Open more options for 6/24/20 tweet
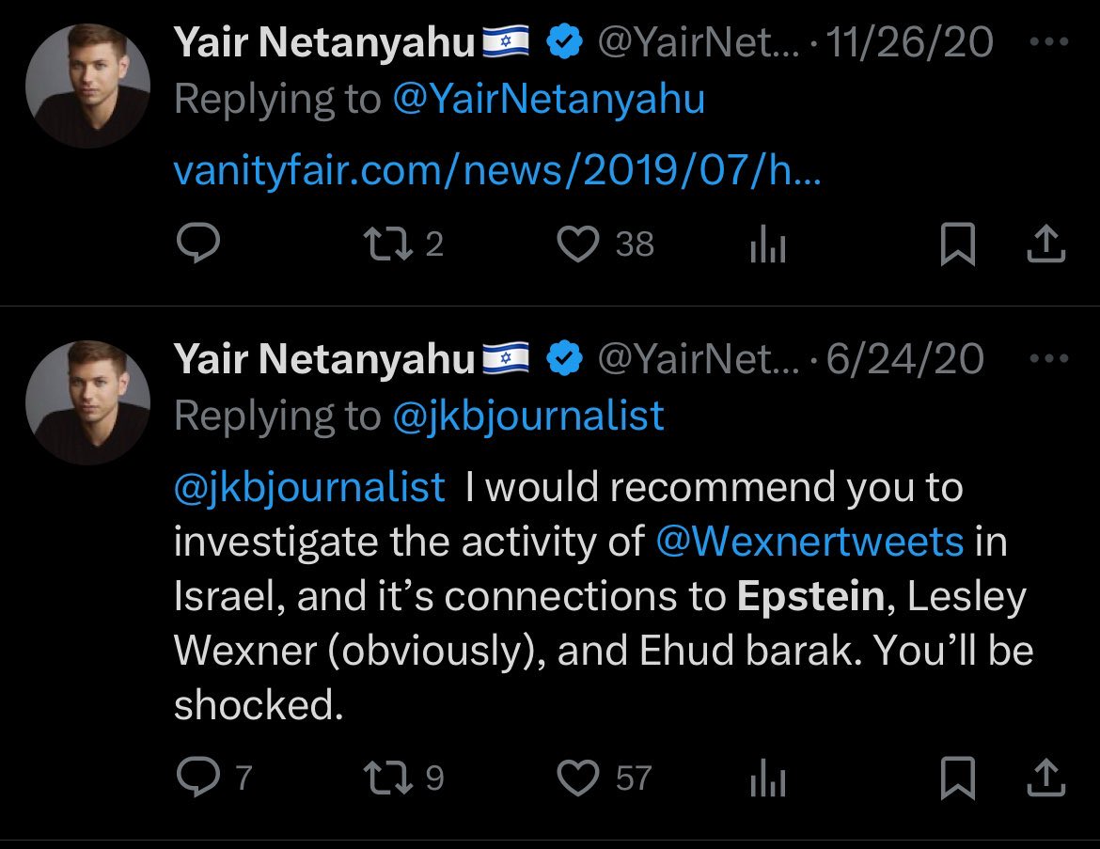 pyautogui.click(x=1049, y=360)
